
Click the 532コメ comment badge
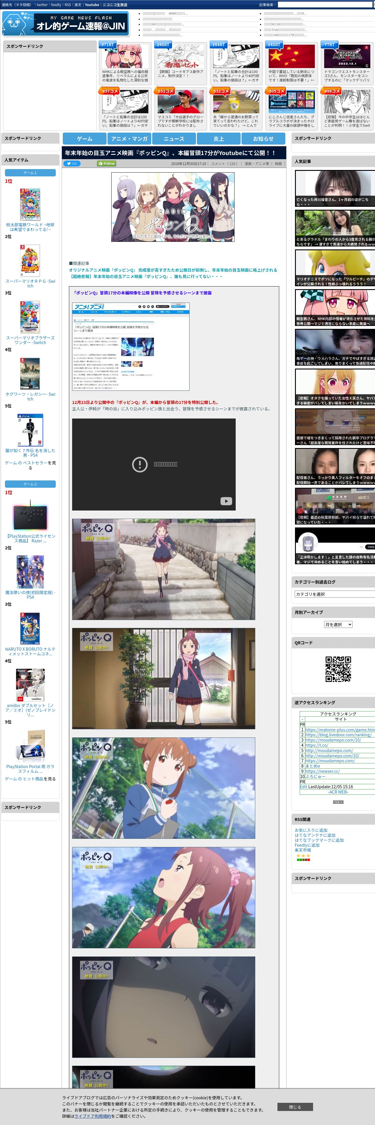pyautogui.click(x=221, y=91)
